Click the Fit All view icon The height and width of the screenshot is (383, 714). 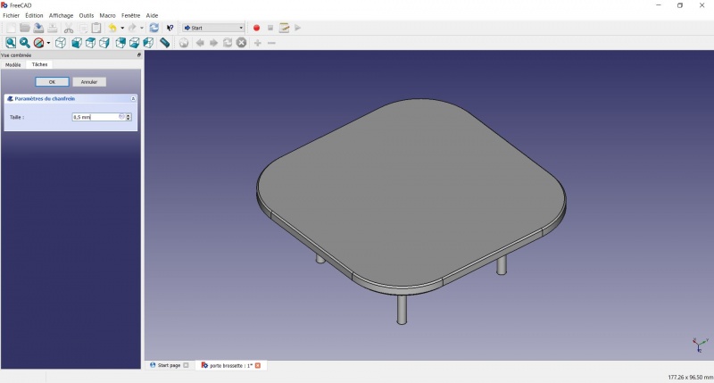point(11,43)
